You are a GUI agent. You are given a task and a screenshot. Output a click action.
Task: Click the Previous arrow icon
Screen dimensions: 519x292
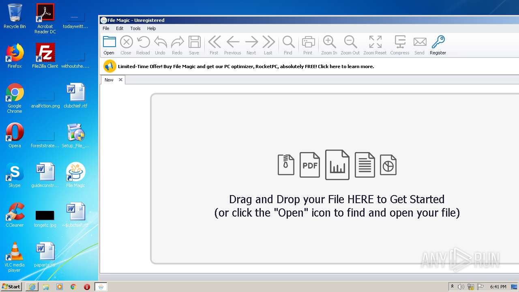click(233, 42)
